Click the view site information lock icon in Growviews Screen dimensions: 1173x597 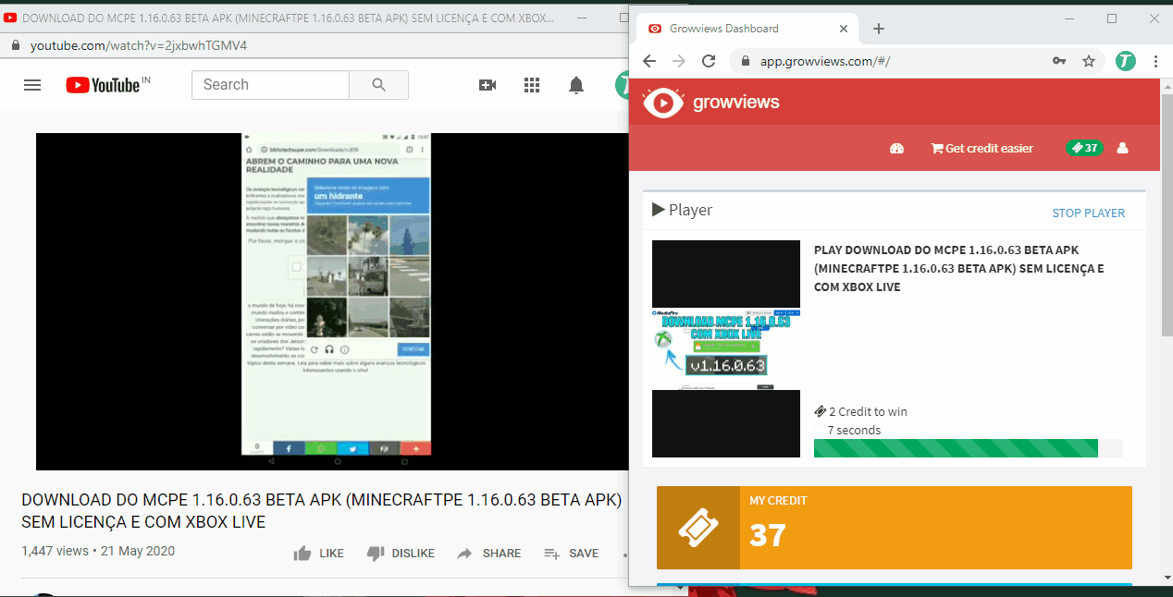pyautogui.click(x=747, y=61)
